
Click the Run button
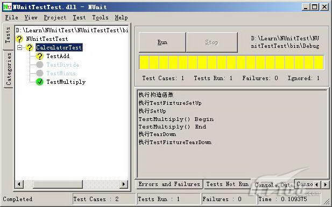coord(163,42)
